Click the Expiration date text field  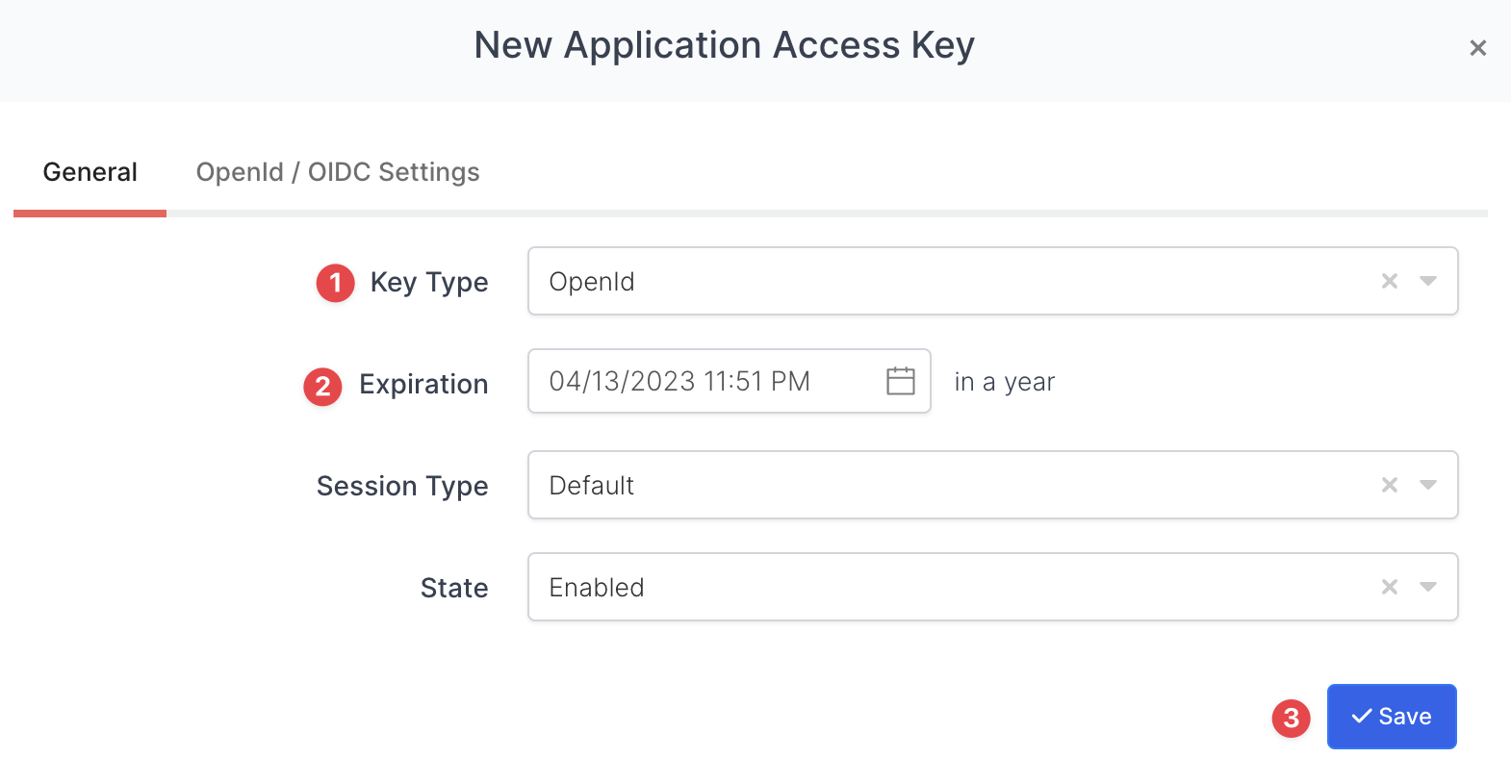[x=703, y=381]
